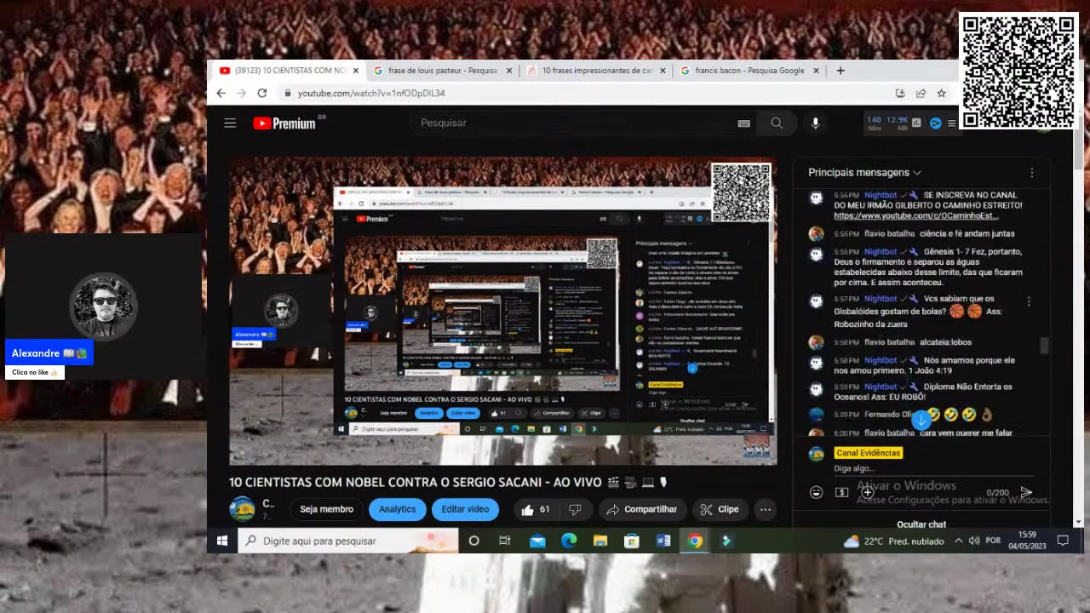Dislike the video with thumbs down

[575, 509]
